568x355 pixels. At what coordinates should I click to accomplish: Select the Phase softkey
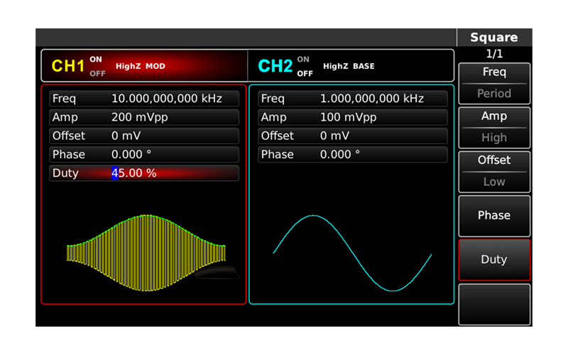(x=494, y=216)
